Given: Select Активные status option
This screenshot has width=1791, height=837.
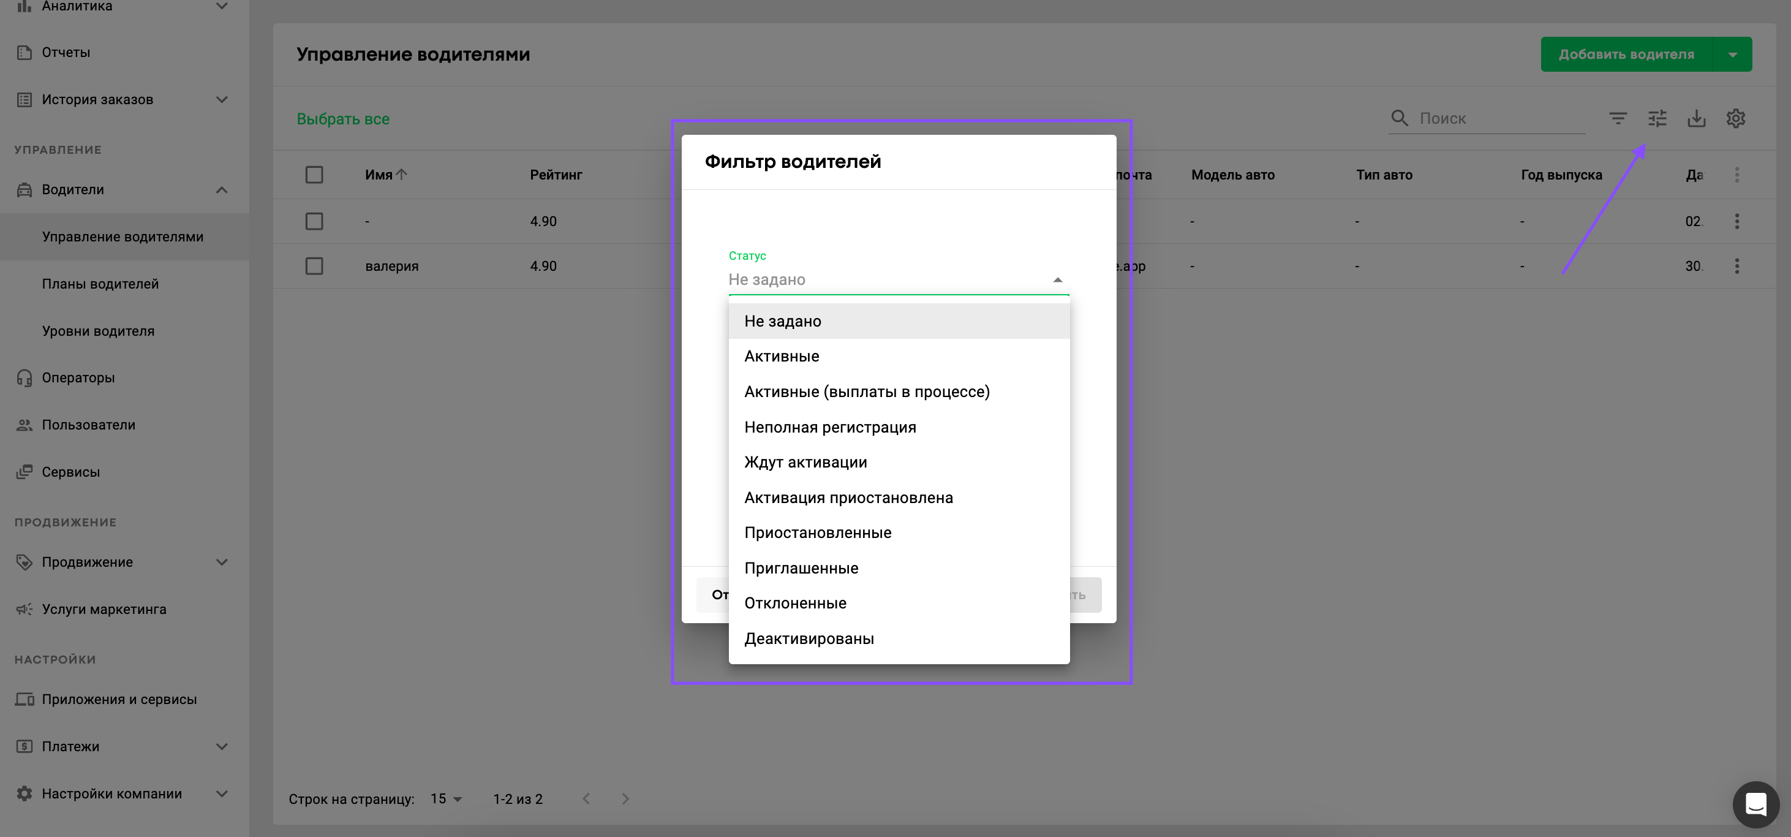Looking at the screenshot, I should (x=782, y=356).
